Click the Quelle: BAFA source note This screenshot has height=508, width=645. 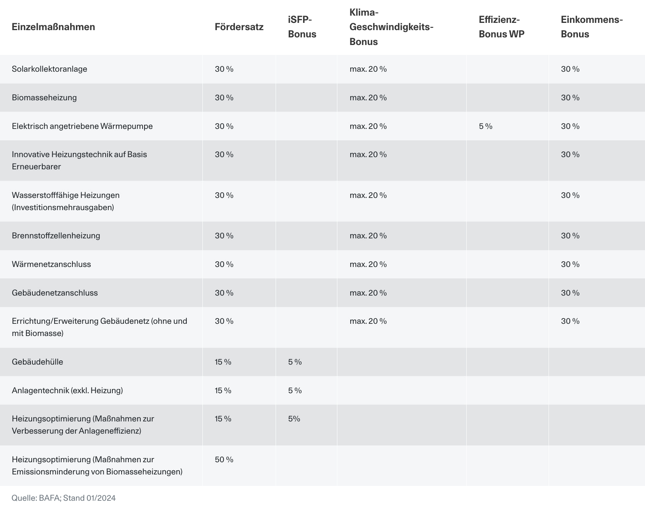[64, 498]
